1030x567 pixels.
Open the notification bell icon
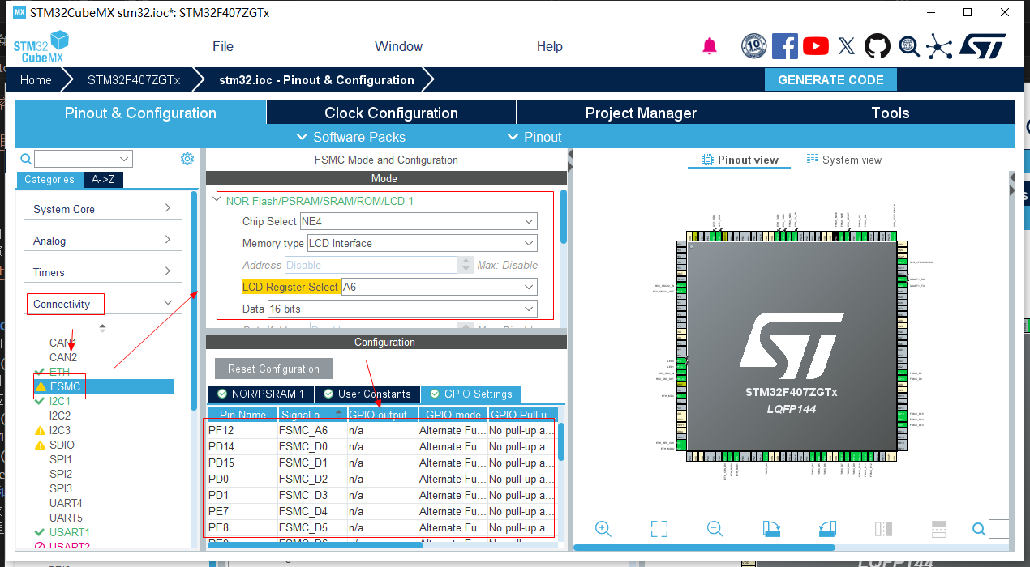[710, 46]
